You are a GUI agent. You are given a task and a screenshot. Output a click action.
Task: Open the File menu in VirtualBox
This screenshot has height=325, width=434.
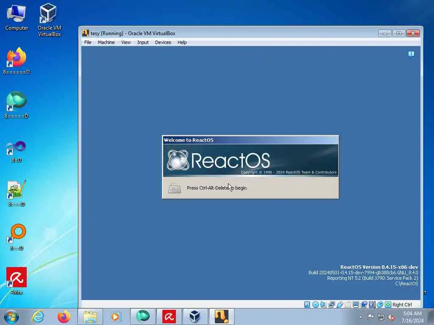click(x=88, y=42)
